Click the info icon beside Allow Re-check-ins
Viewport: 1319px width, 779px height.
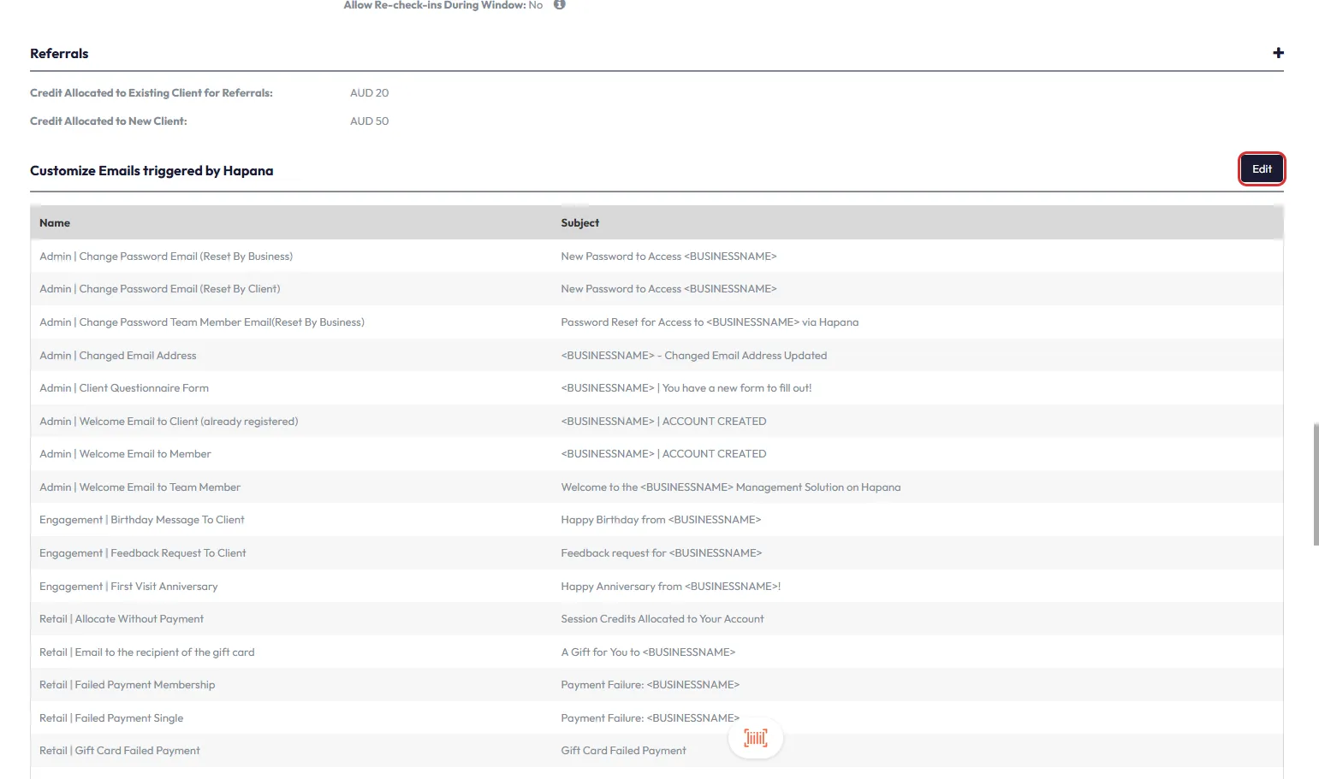pyautogui.click(x=560, y=4)
